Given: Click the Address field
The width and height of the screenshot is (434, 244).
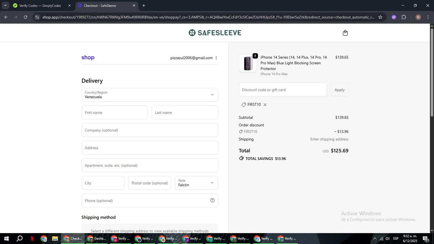Looking at the screenshot, I should point(150,148).
